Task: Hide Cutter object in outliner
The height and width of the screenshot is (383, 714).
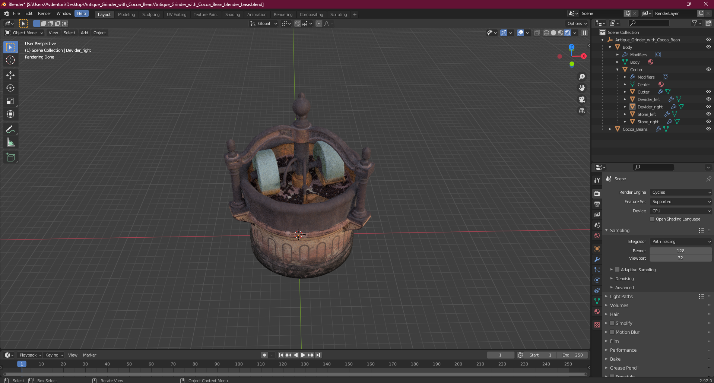Action: 708,92
